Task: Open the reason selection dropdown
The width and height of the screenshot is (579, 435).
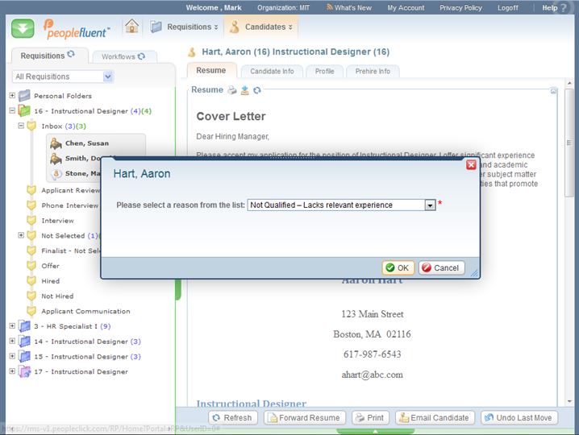Action: tap(430, 205)
